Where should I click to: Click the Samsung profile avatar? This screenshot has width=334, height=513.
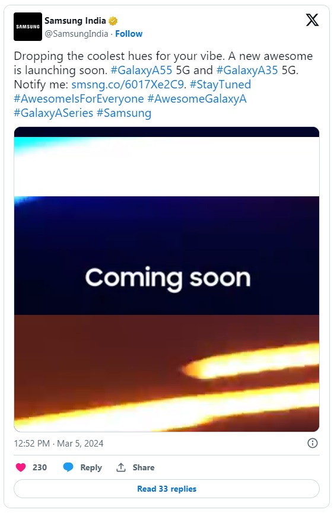pos(28,27)
